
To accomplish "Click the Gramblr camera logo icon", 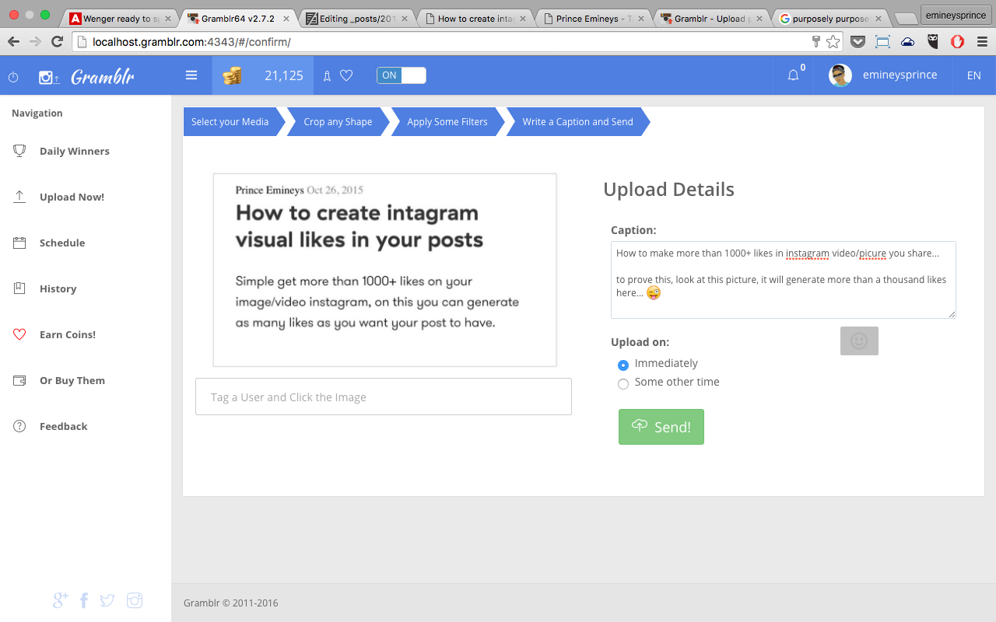I will coord(49,77).
